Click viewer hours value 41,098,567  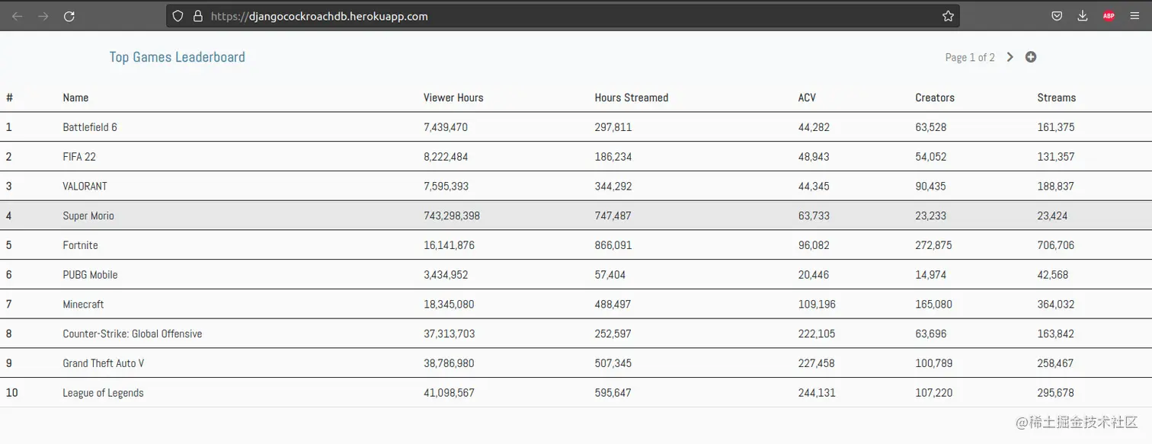click(x=449, y=393)
